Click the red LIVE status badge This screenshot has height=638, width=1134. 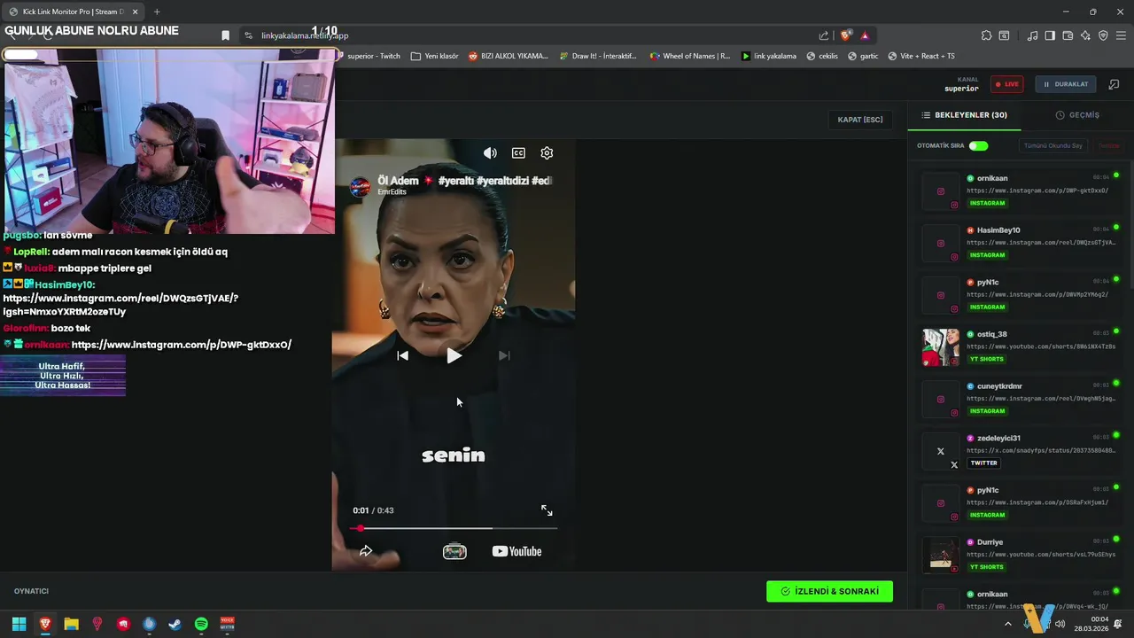pyautogui.click(x=1006, y=84)
